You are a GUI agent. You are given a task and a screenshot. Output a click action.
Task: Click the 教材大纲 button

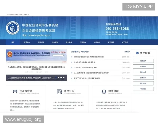[x=143, y=72]
